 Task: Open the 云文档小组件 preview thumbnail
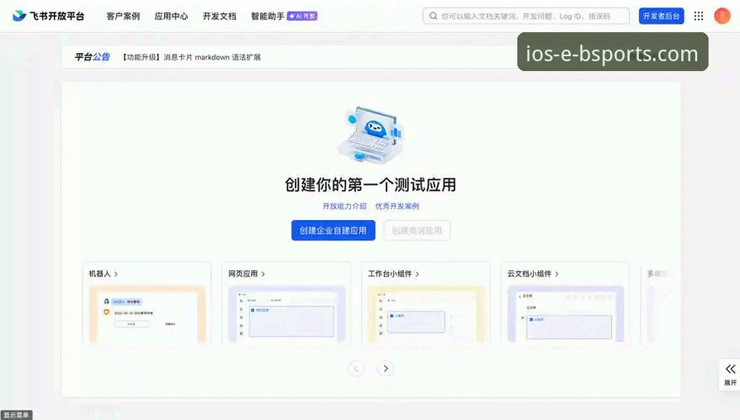point(565,314)
